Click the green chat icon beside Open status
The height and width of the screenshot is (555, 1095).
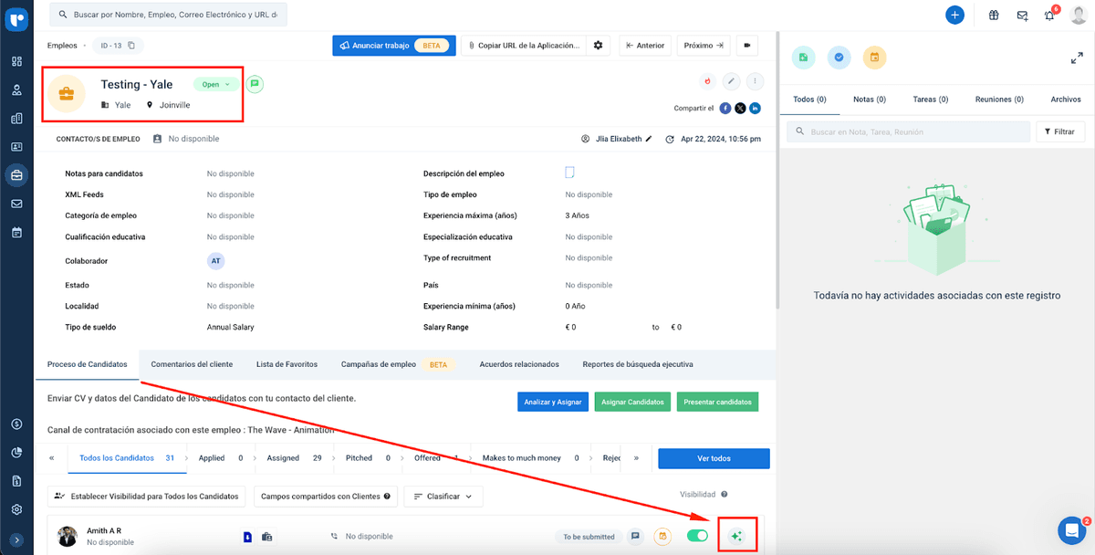point(255,84)
